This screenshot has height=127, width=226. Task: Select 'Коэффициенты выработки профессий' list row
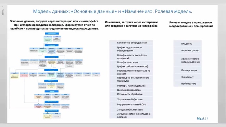(x=131, y=56)
